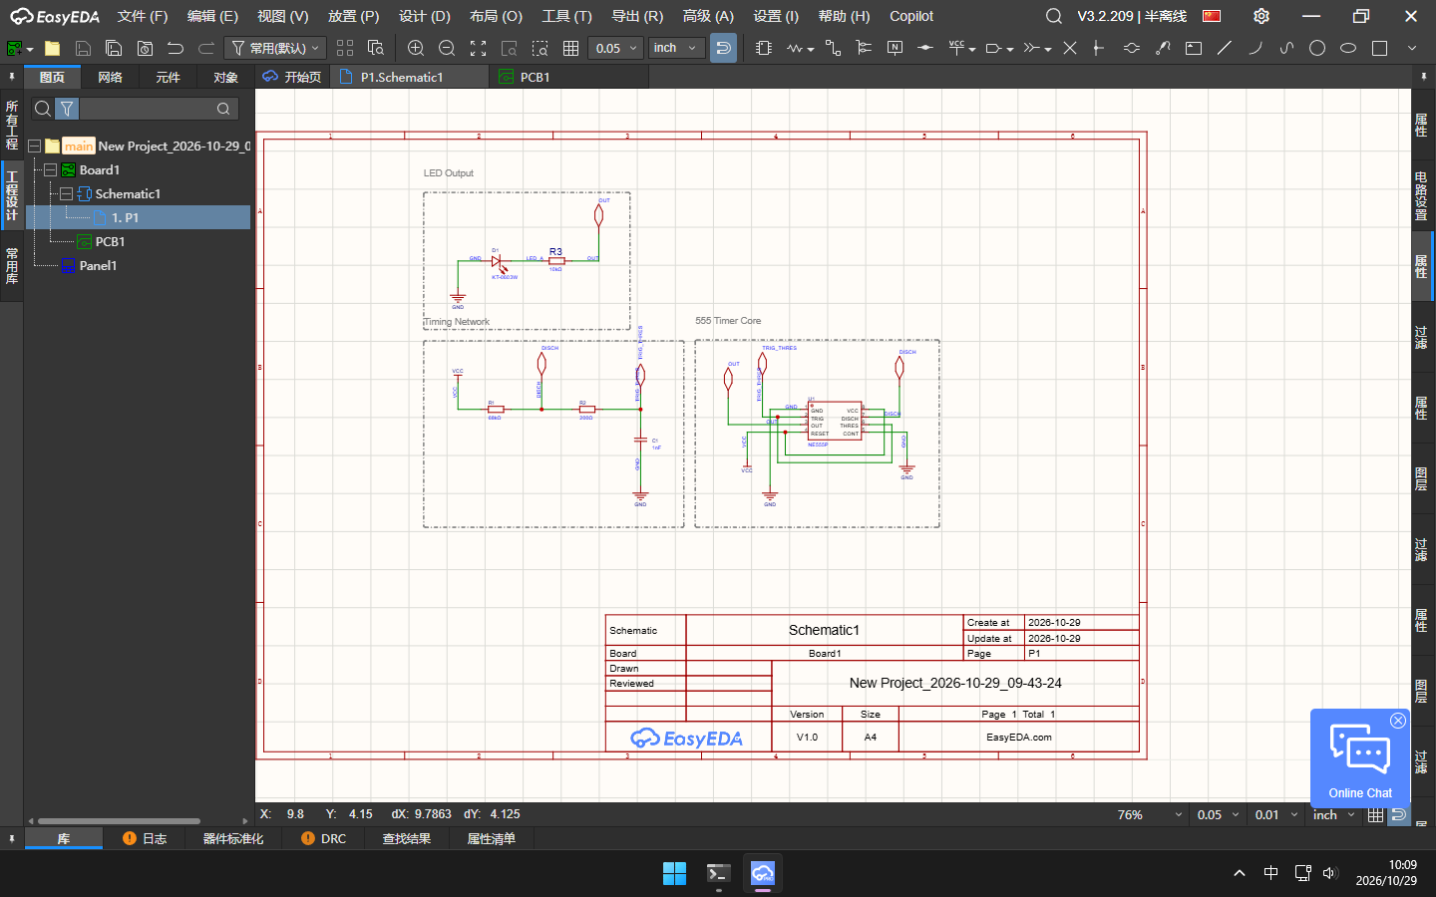Place a VCC power flag
The width and height of the screenshot is (1436, 897).
(956, 48)
